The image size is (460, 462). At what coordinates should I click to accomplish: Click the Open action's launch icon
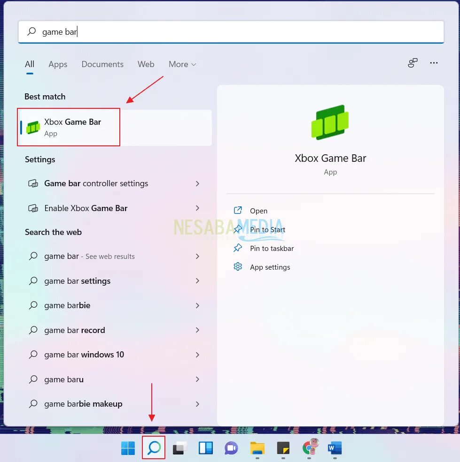click(238, 211)
